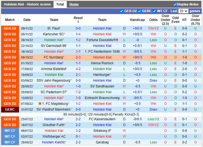The image size is (203, 147).
Task: Click the Win1/2 odds on 16/07/22
Action: point(153,125)
